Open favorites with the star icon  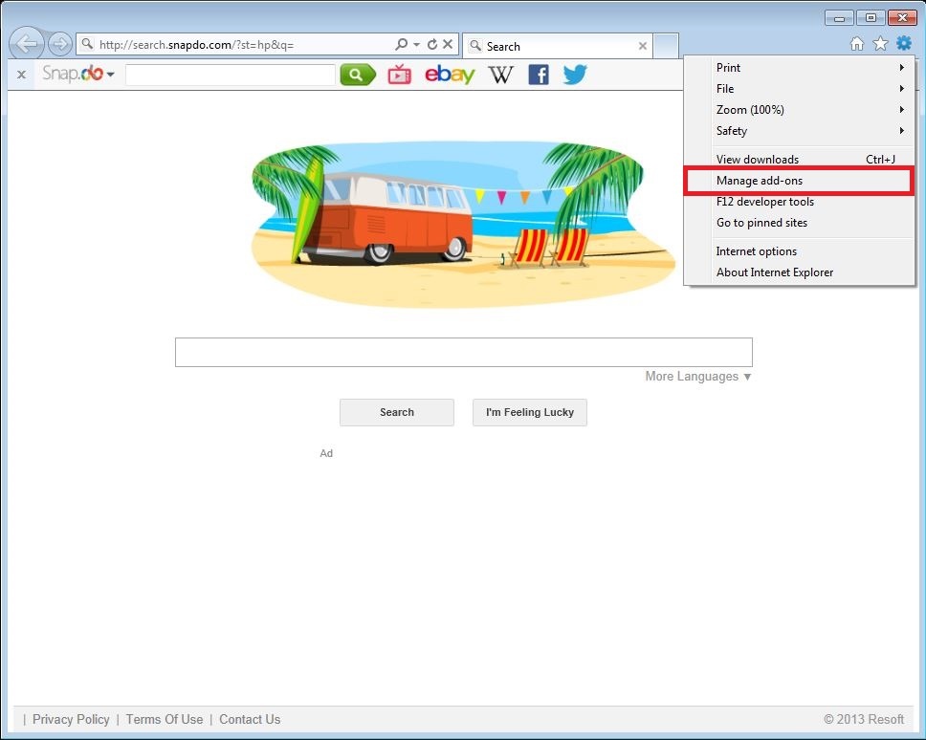point(879,43)
